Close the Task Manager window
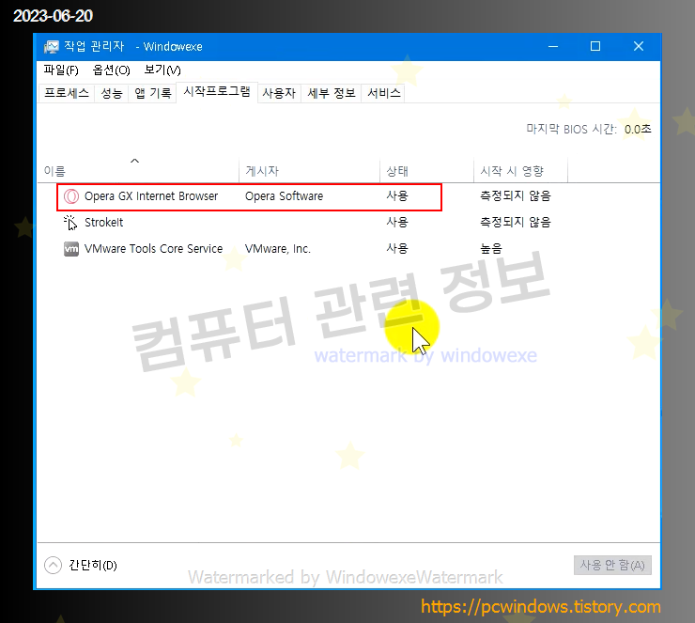The image size is (695, 623). (x=639, y=47)
